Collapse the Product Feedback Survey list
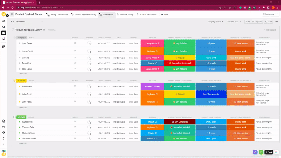281x158 pixels. click(13, 30)
